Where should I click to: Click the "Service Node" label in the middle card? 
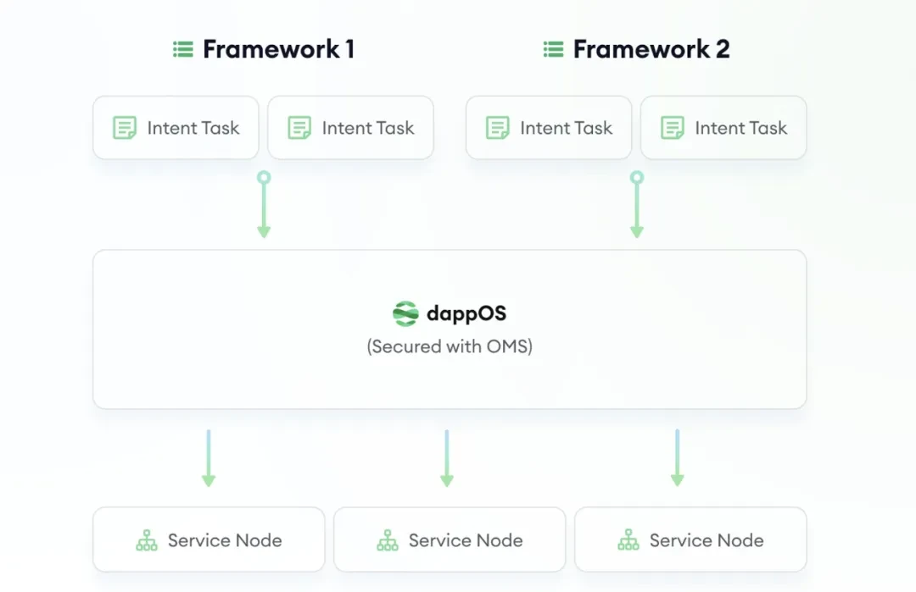tap(466, 540)
